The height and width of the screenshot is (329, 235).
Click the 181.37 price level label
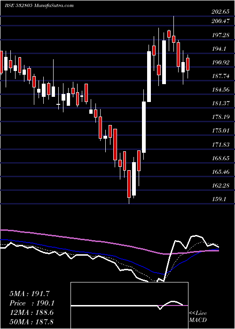[220, 103]
